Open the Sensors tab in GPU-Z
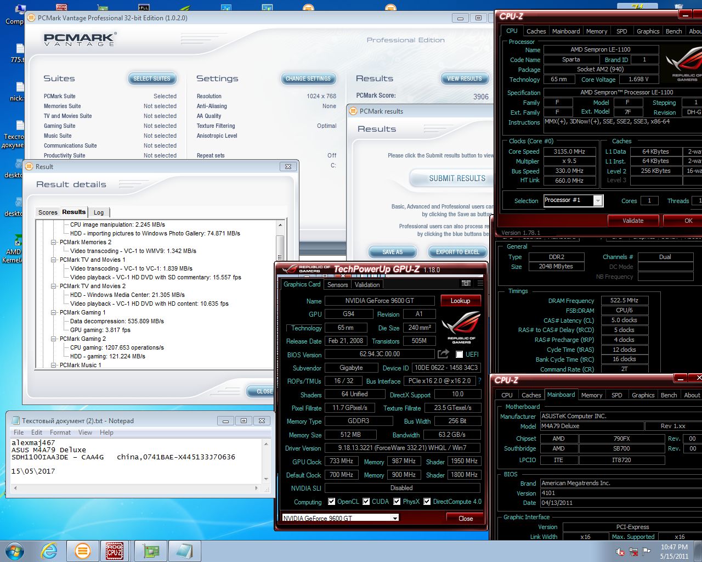This screenshot has width=702, height=562. 337,285
